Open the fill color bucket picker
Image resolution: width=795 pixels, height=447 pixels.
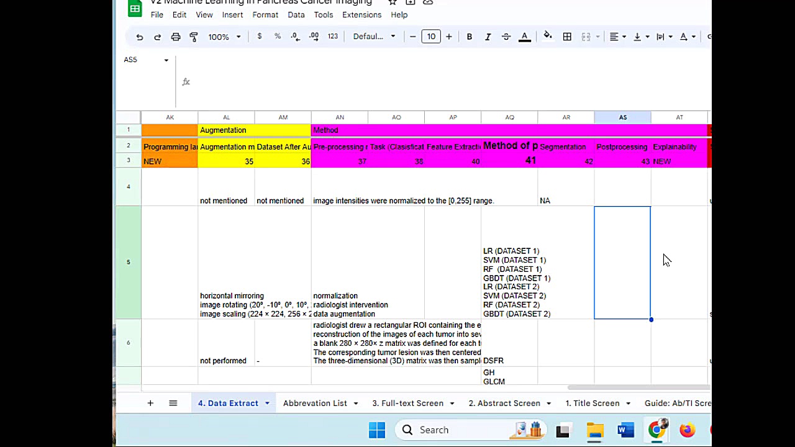pyautogui.click(x=548, y=37)
